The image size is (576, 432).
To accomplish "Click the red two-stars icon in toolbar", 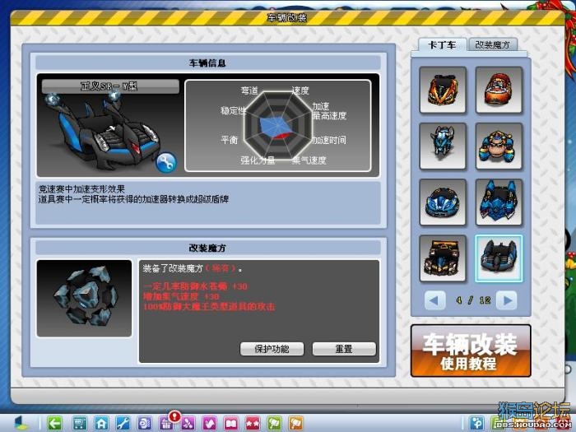I will 253,423.
